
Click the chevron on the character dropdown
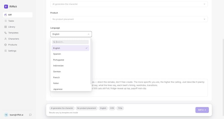(x=204, y=4)
